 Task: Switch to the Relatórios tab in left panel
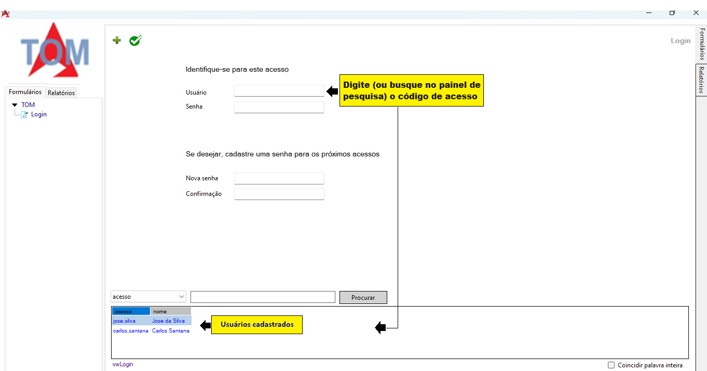(61, 93)
